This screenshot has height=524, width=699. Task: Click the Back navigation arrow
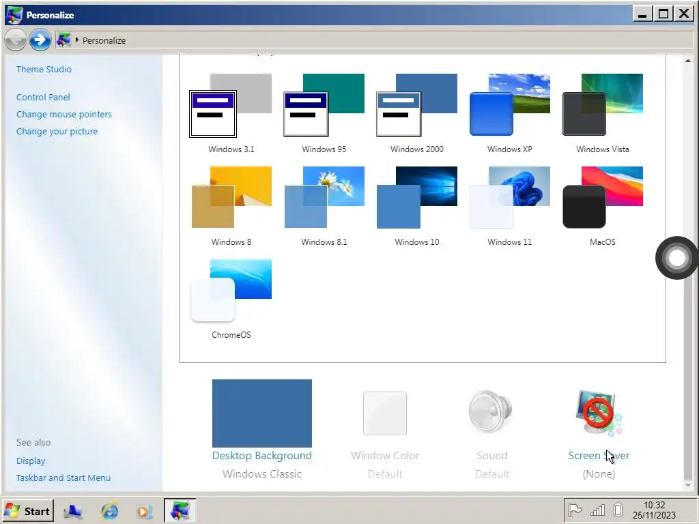[x=16, y=40]
